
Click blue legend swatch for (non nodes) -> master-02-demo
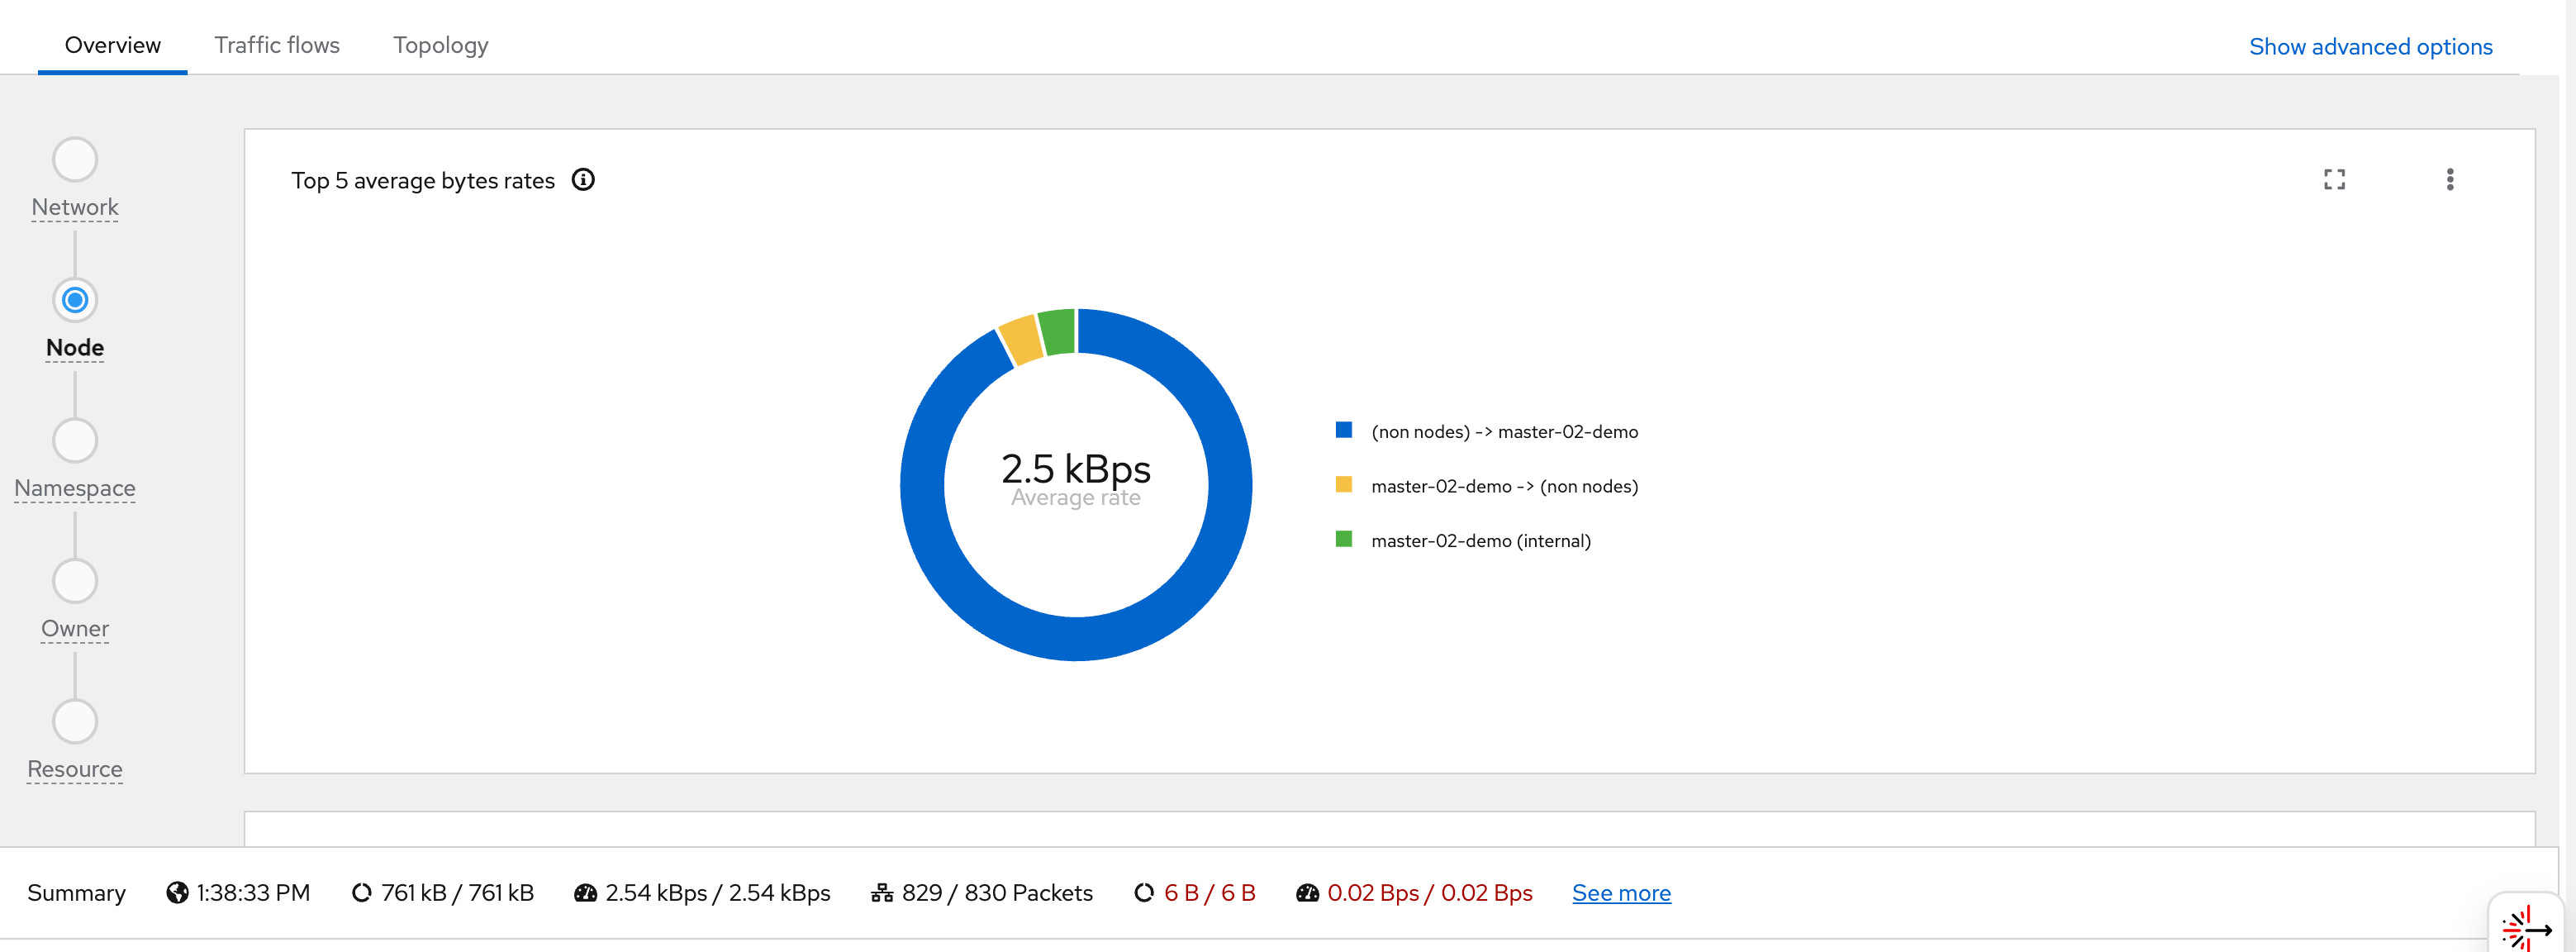click(1344, 431)
